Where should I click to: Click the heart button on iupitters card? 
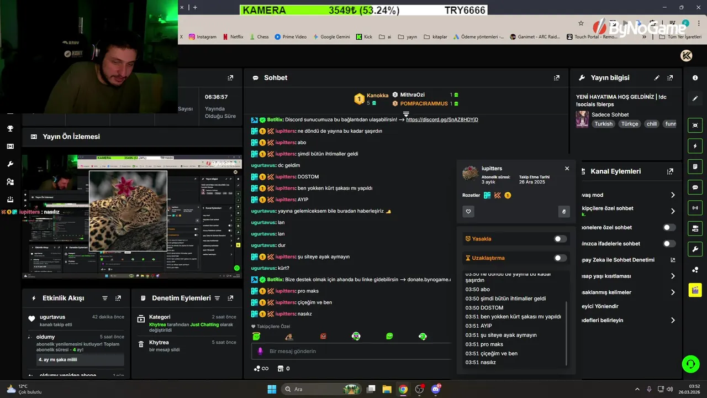point(468,211)
